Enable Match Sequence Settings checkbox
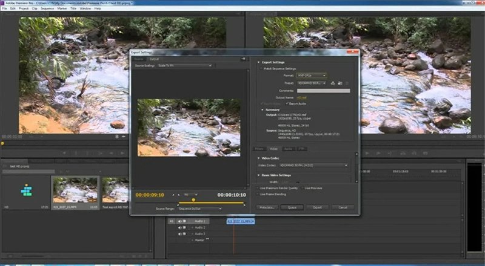485x266 pixels. coord(261,68)
